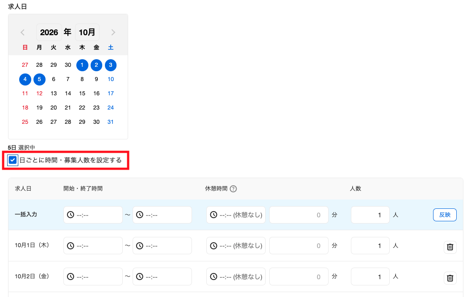Deselect October 1 in the calendar

click(82, 65)
